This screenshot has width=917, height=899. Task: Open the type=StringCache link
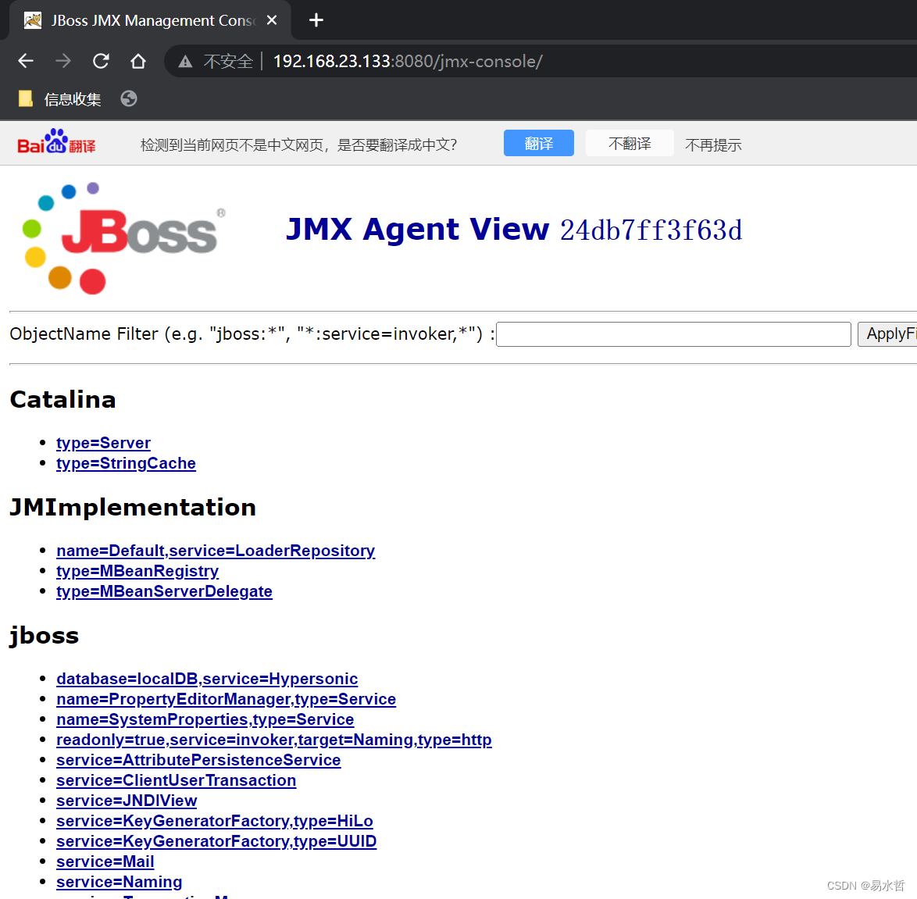click(126, 463)
